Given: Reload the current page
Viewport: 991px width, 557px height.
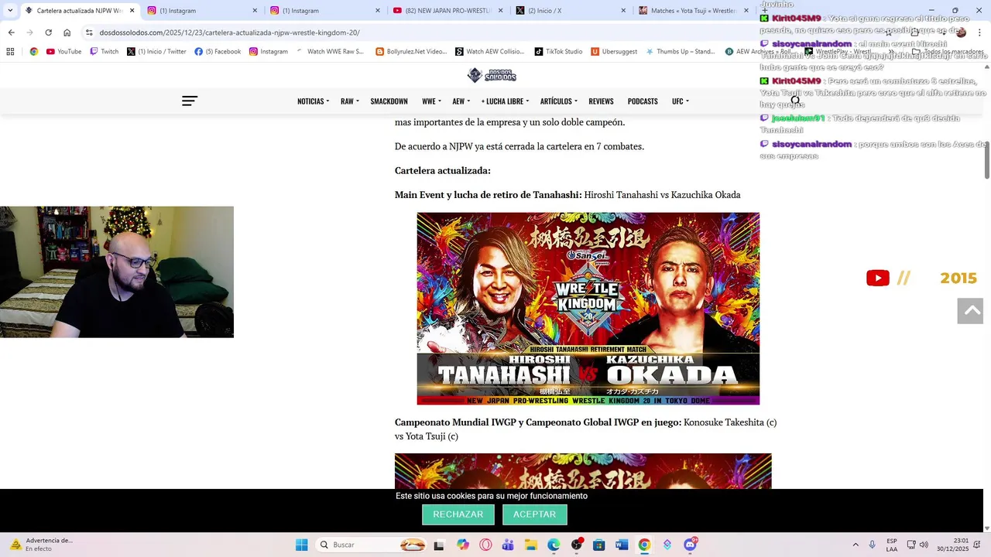Looking at the screenshot, I should [x=48, y=32].
